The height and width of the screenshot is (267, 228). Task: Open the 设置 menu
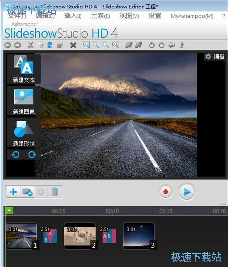[155, 16]
